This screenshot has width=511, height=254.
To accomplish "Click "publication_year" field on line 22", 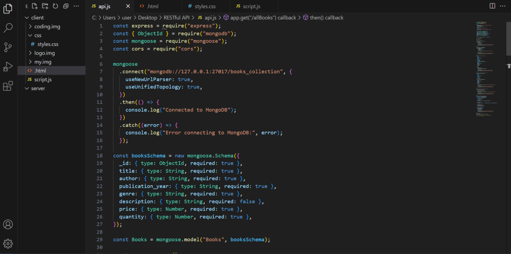I will (x=144, y=186).
